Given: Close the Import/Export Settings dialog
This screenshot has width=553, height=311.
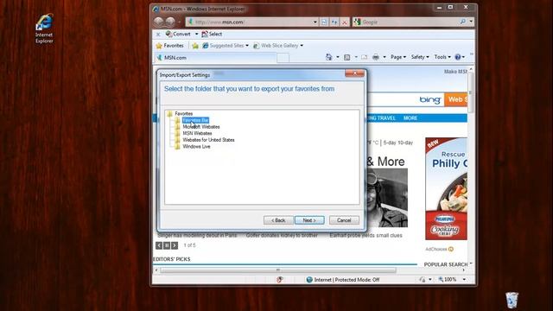Looking at the screenshot, I should [x=354, y=73].
